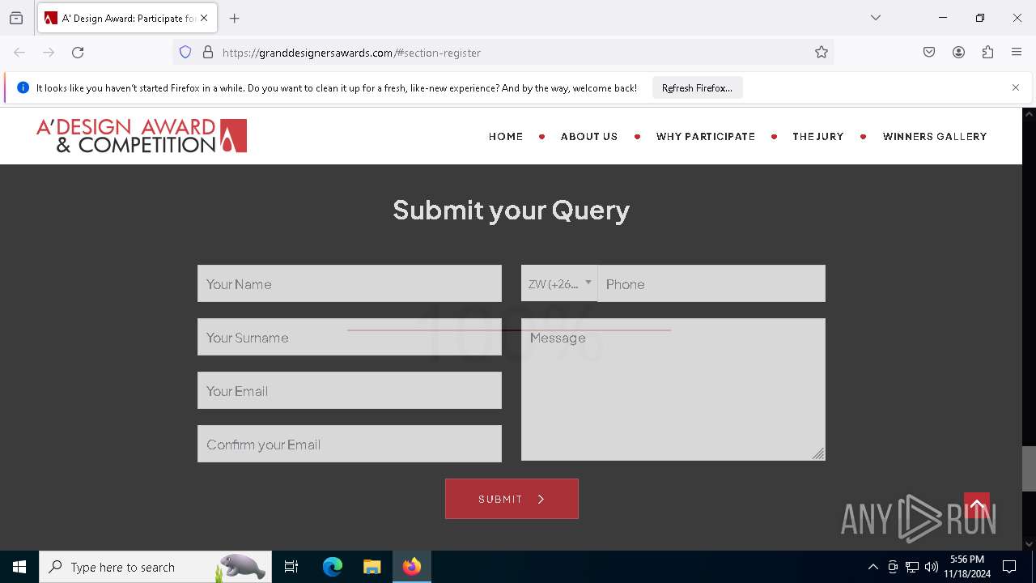Open the Windows notification center

pyautogui.click(x=1009, y=567)
